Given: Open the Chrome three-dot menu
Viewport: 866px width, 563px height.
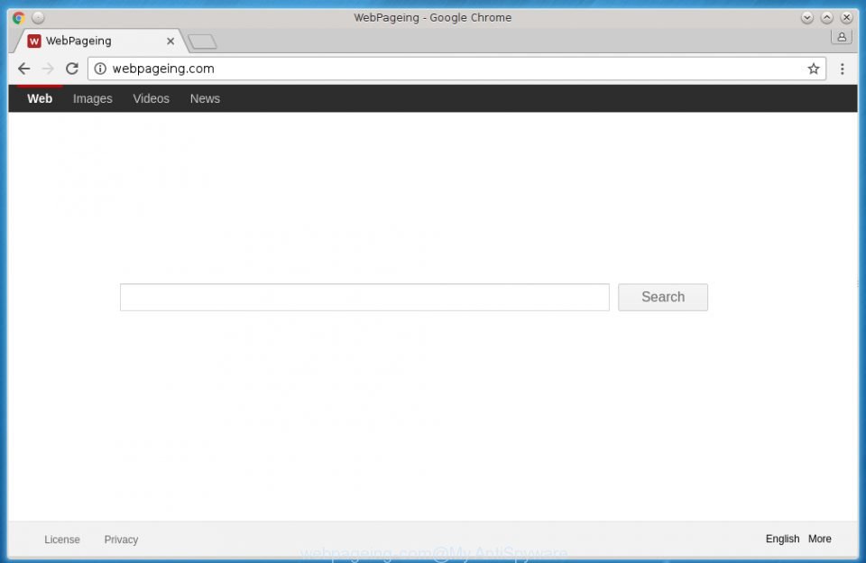Looking at the screenshot, I should (x=842, y=69).
